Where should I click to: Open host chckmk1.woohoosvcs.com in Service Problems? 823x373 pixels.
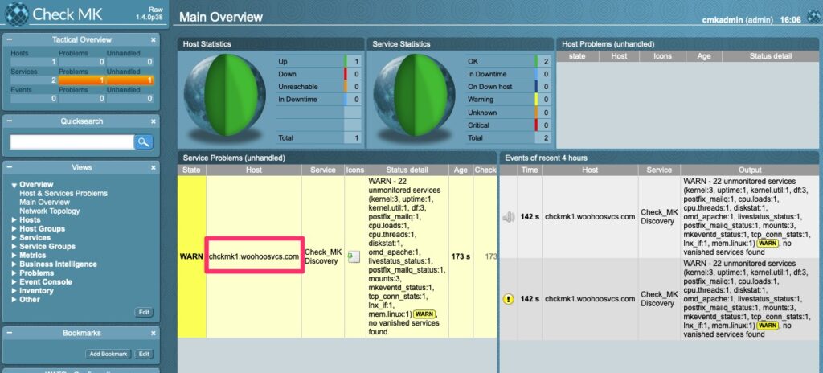pyautogui.click(x=254, y=256)
